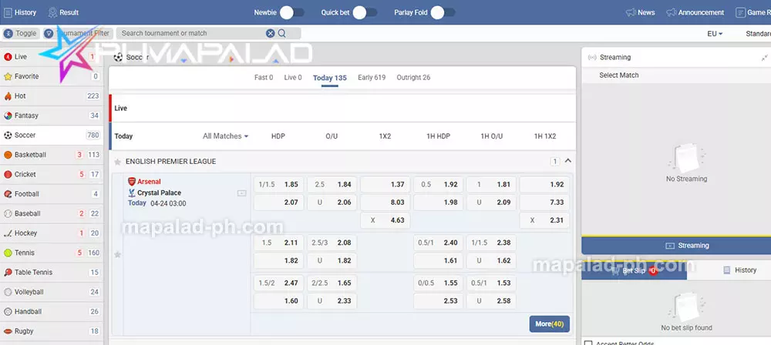Clear the search field with X icon
Screen dimensions: 771x345
271,34
